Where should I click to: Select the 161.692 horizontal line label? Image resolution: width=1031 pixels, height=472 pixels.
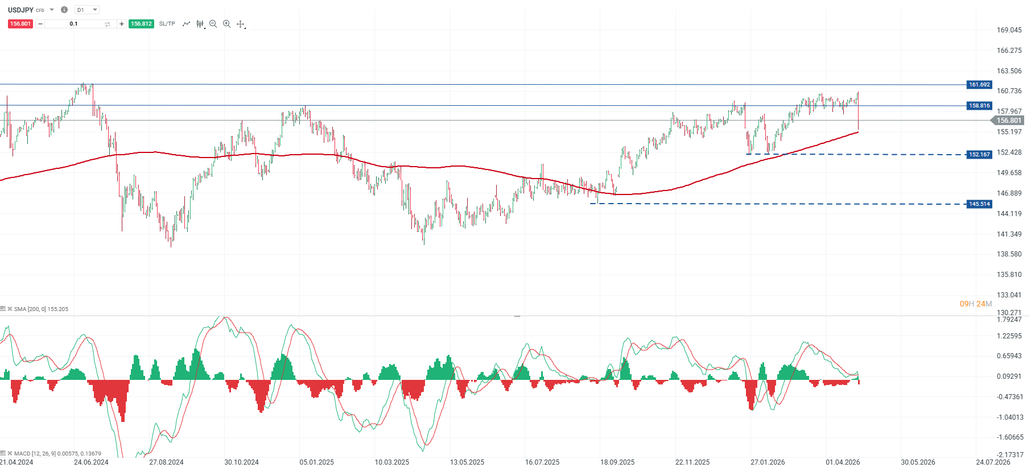979,85
